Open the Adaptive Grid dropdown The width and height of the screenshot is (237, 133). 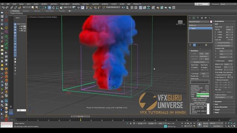click(228, 64)
